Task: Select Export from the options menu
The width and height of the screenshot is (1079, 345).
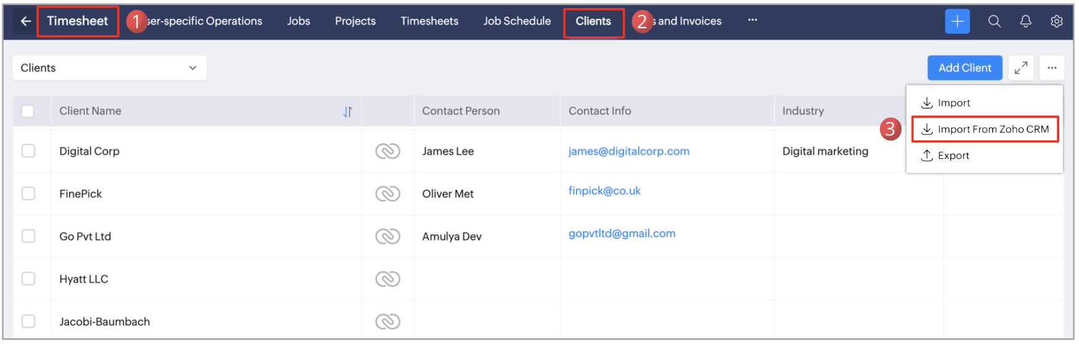Action: click(953, 156)
